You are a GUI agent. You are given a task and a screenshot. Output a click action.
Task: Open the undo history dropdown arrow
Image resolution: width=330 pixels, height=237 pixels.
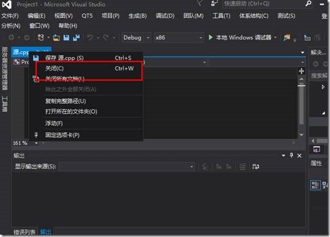click(98, 38)
